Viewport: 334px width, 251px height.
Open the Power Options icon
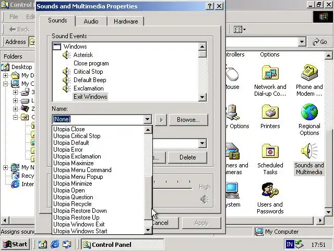pos(233,112)
